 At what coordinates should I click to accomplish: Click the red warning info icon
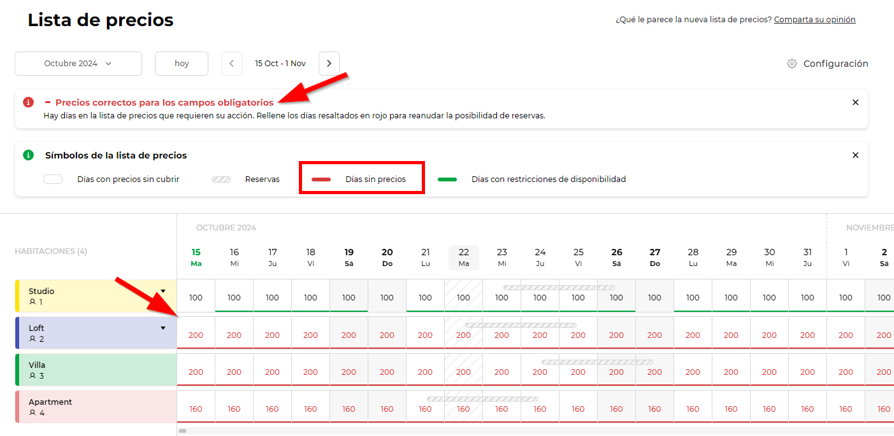click(28, 102)
